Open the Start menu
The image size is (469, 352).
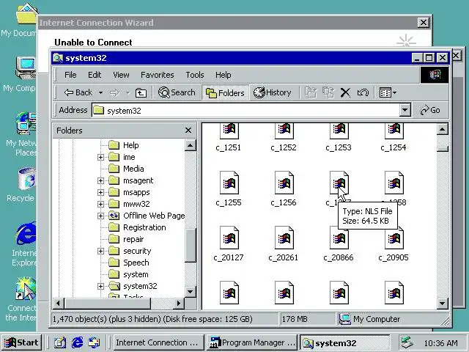point(21,342)
